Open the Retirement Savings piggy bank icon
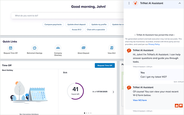Image resolution: width=184 pixels, height=115 pixels. [34, 48]
